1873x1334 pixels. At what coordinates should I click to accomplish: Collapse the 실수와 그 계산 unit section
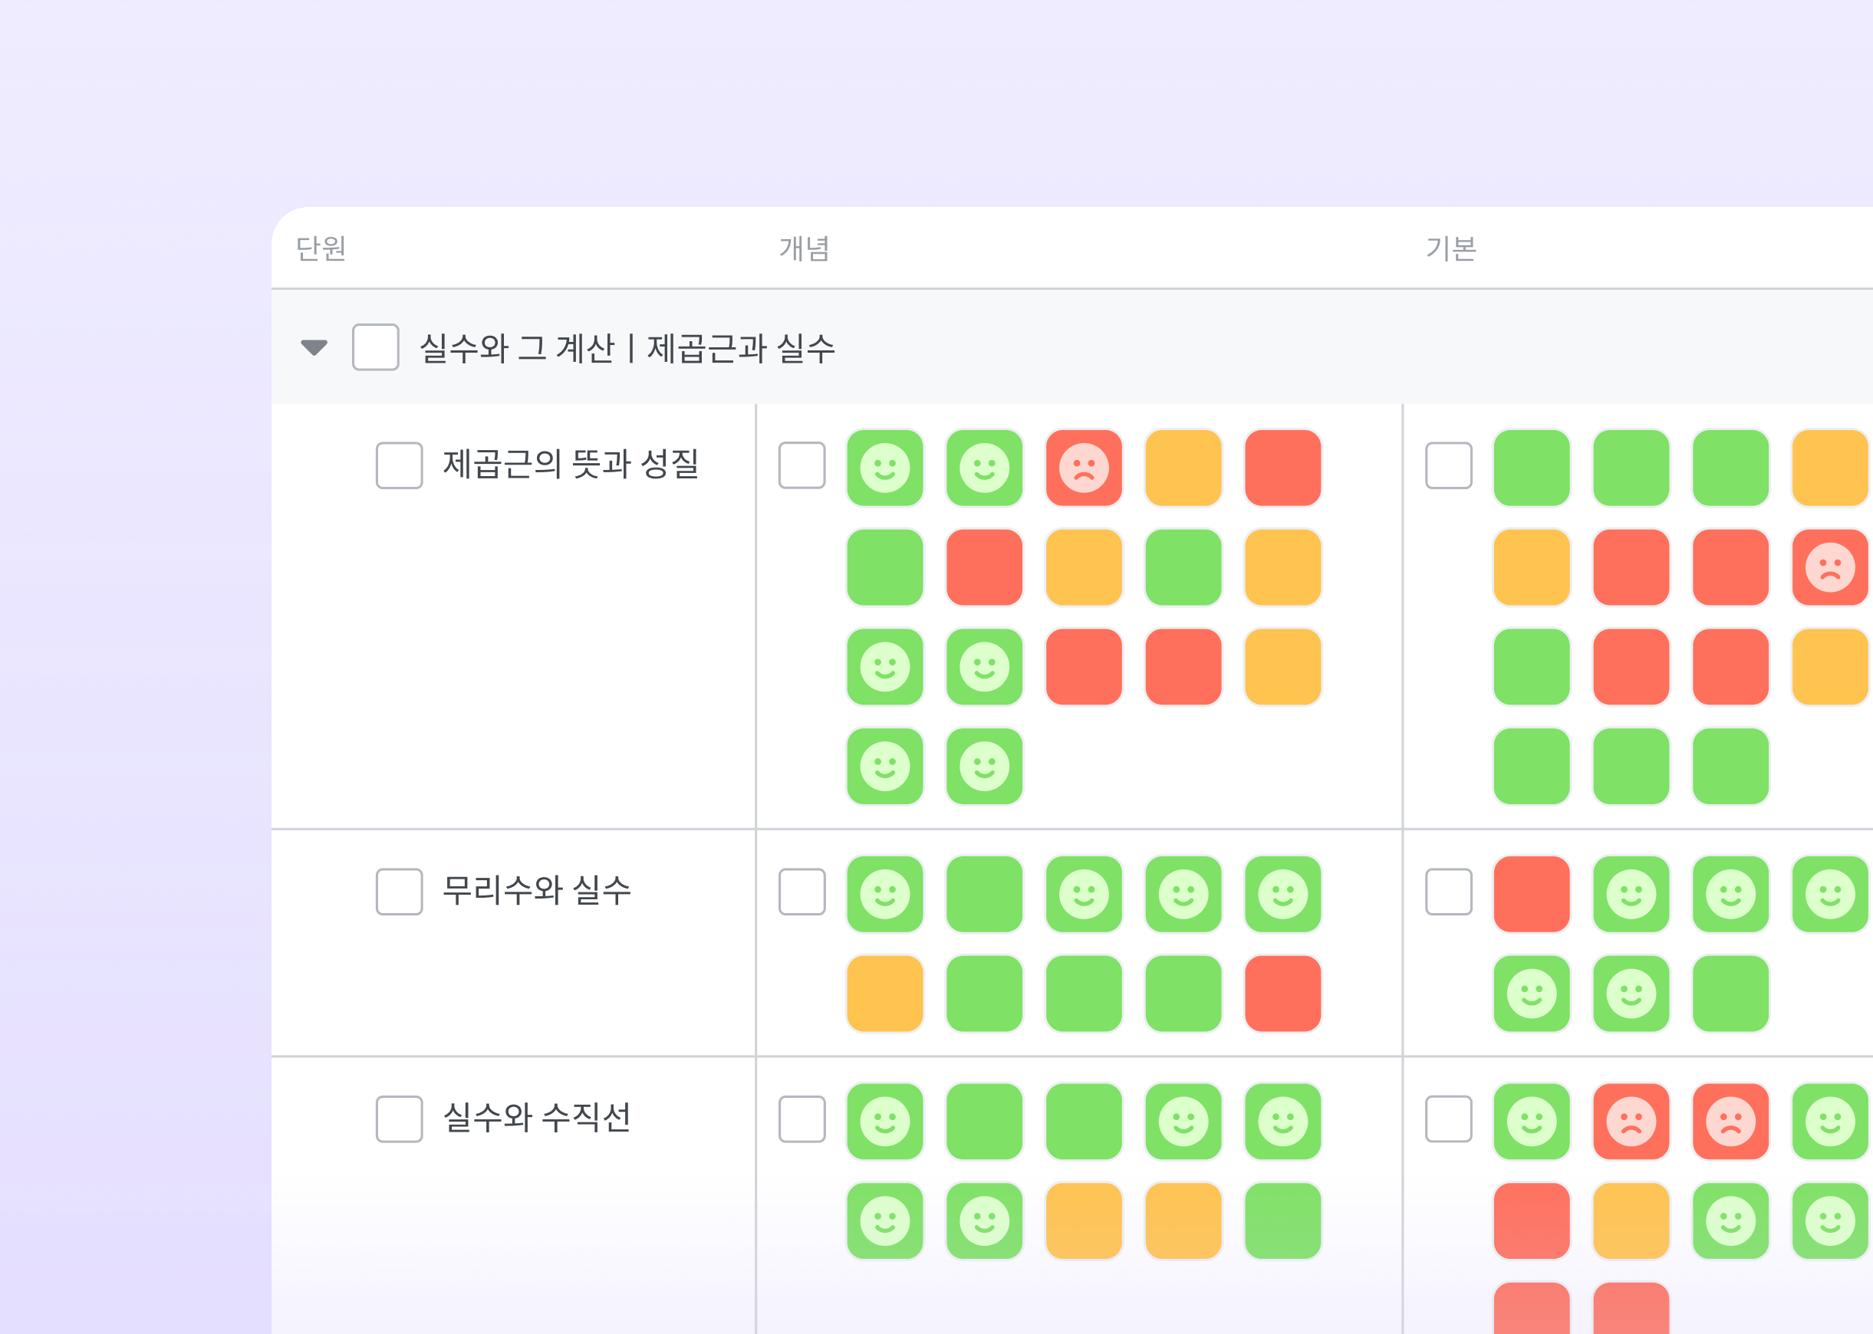(314, 347)
